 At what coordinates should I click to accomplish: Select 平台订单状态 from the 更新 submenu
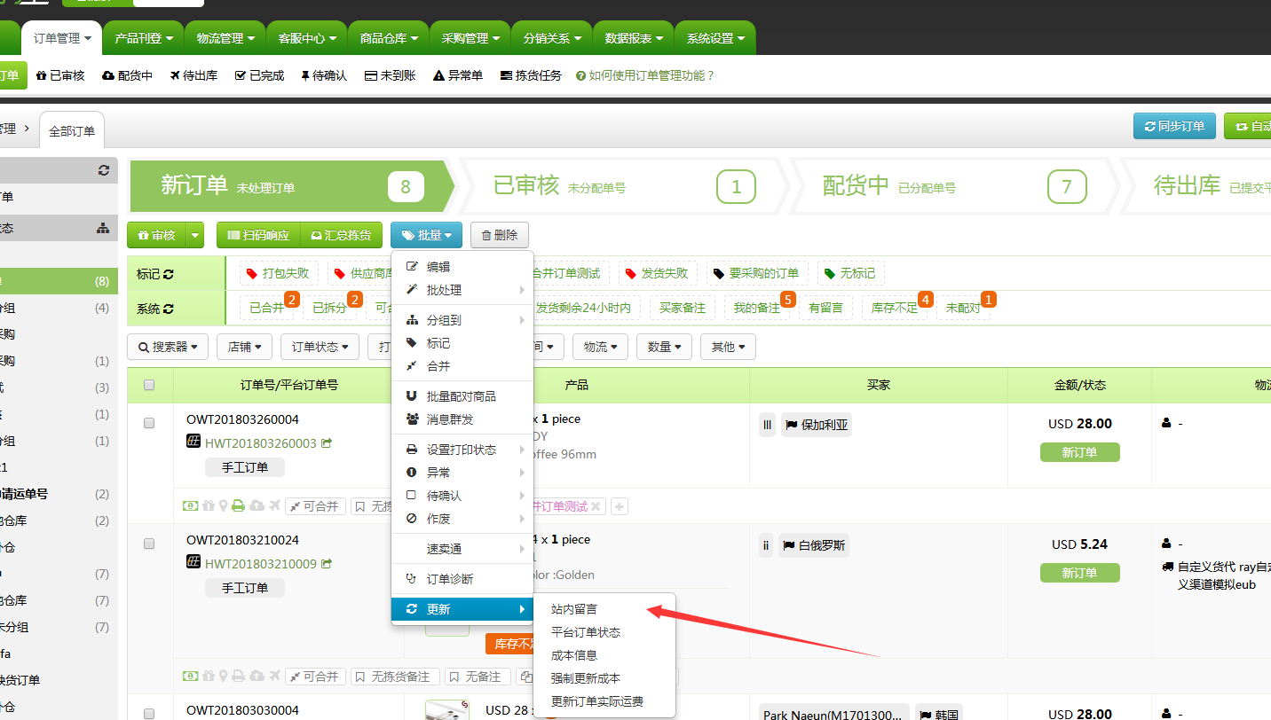[x=604, y=632]
